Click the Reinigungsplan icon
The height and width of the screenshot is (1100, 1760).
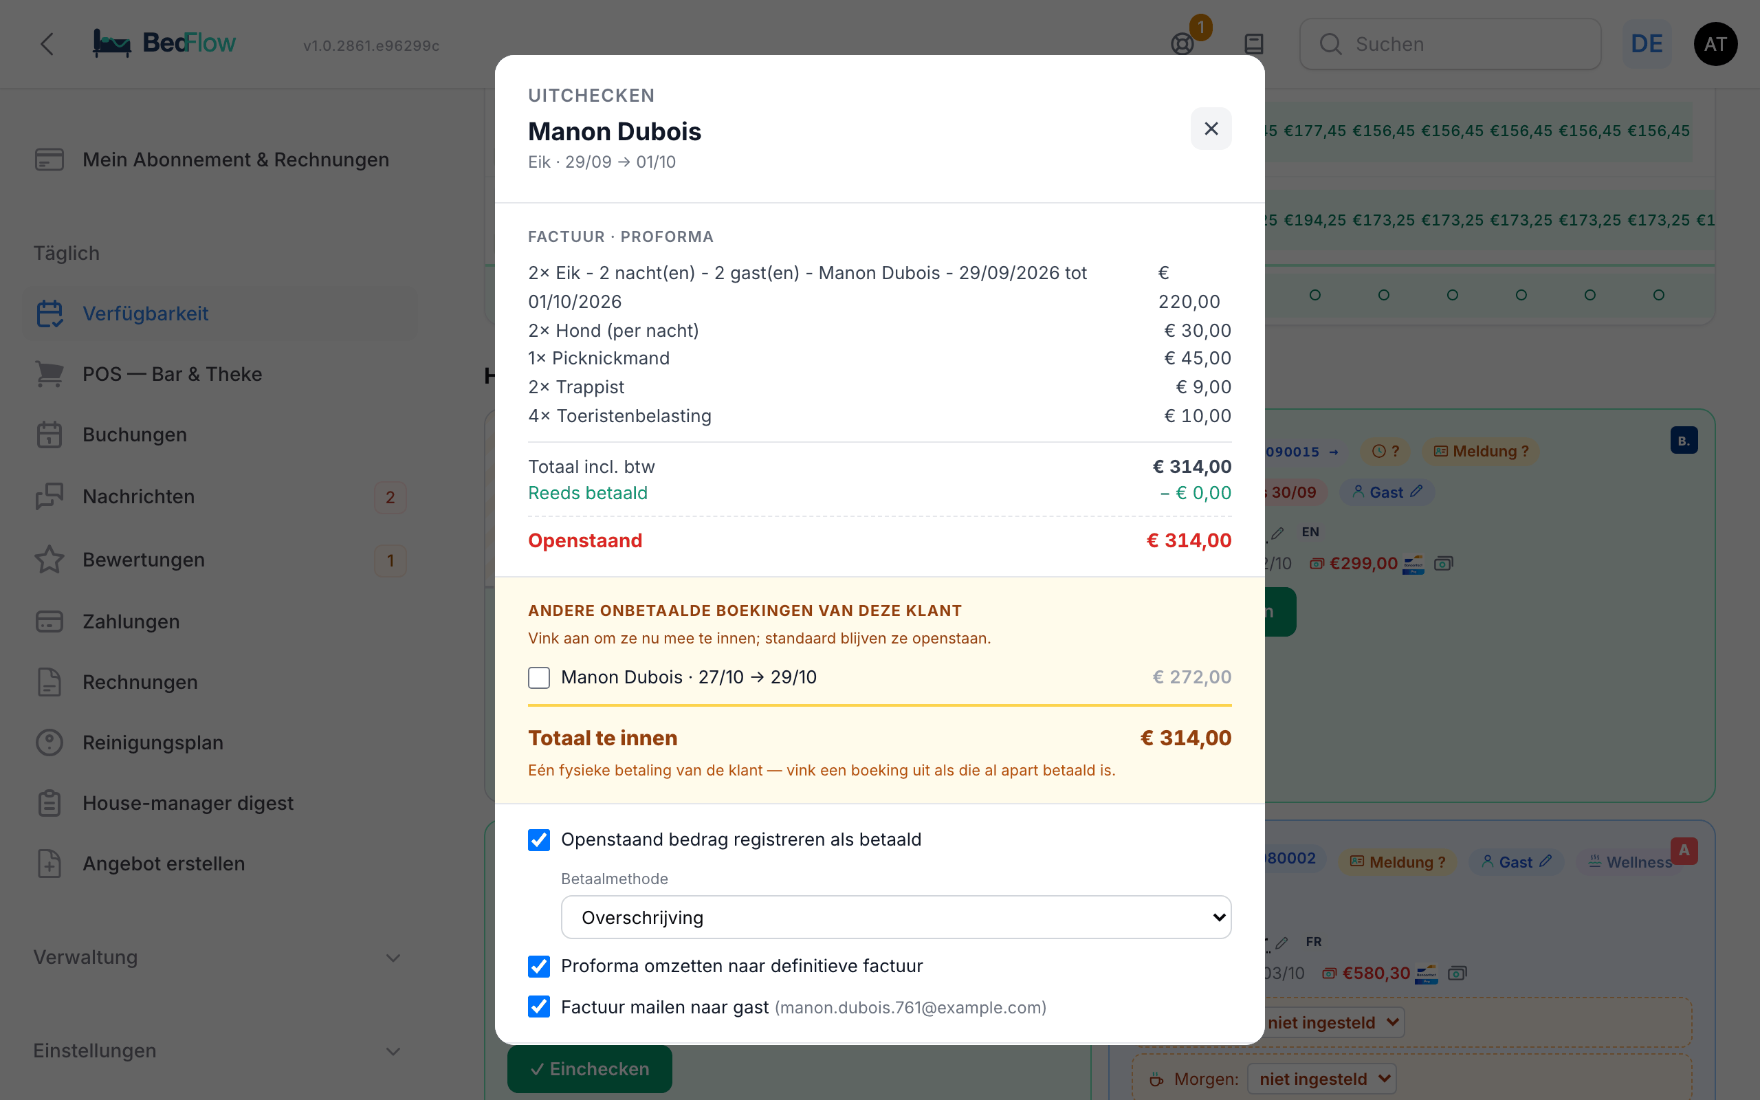49,742
